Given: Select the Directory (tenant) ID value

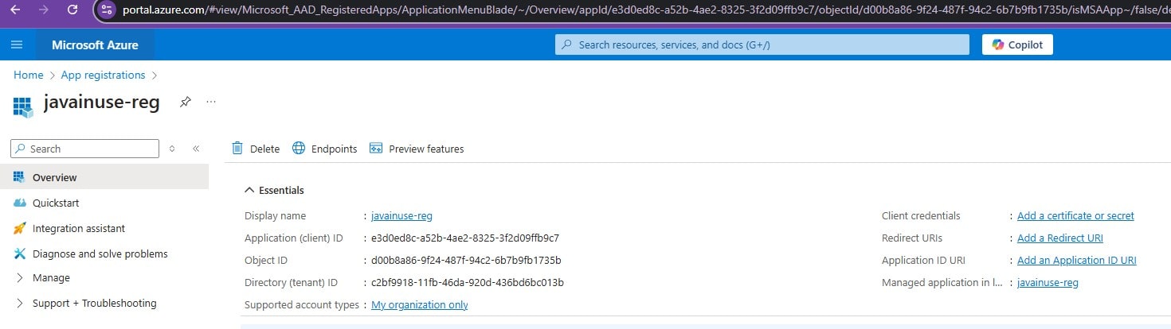Looking at the screenshot, I should coord(468,282).
